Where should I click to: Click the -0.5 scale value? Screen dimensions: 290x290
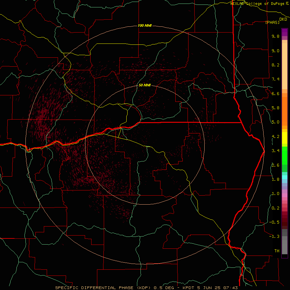click(x=274, y=222)
